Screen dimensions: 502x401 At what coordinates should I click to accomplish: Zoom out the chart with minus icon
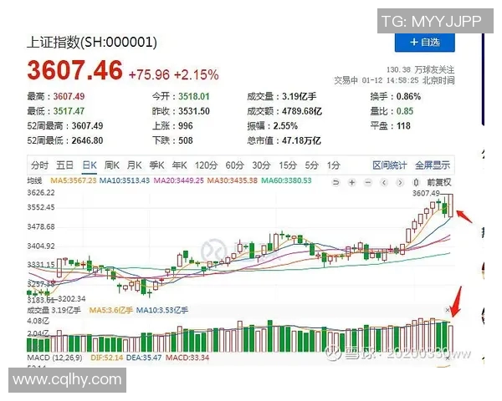(368, 183)
